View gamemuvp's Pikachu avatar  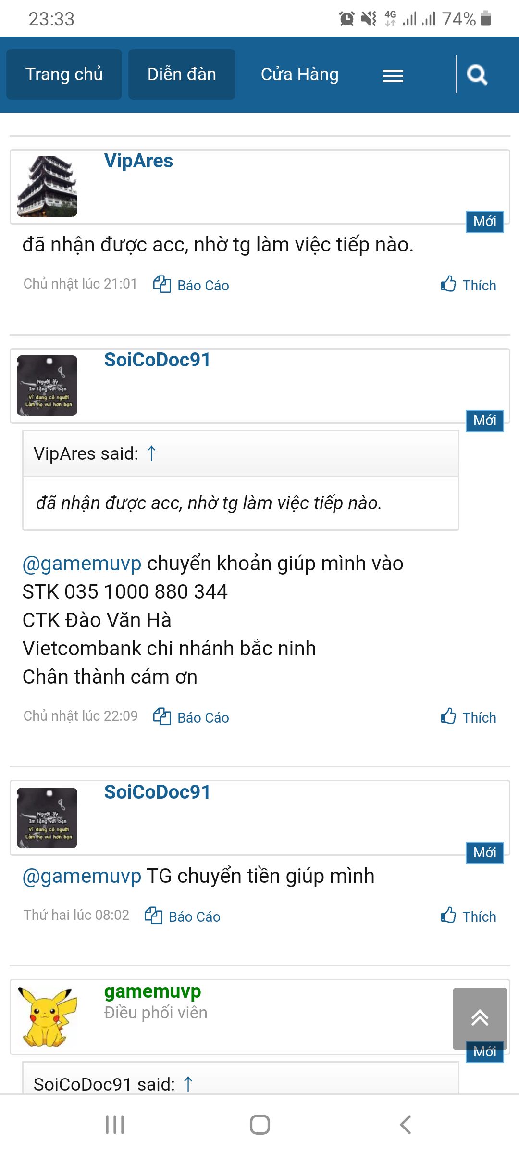click(47, 1016)
